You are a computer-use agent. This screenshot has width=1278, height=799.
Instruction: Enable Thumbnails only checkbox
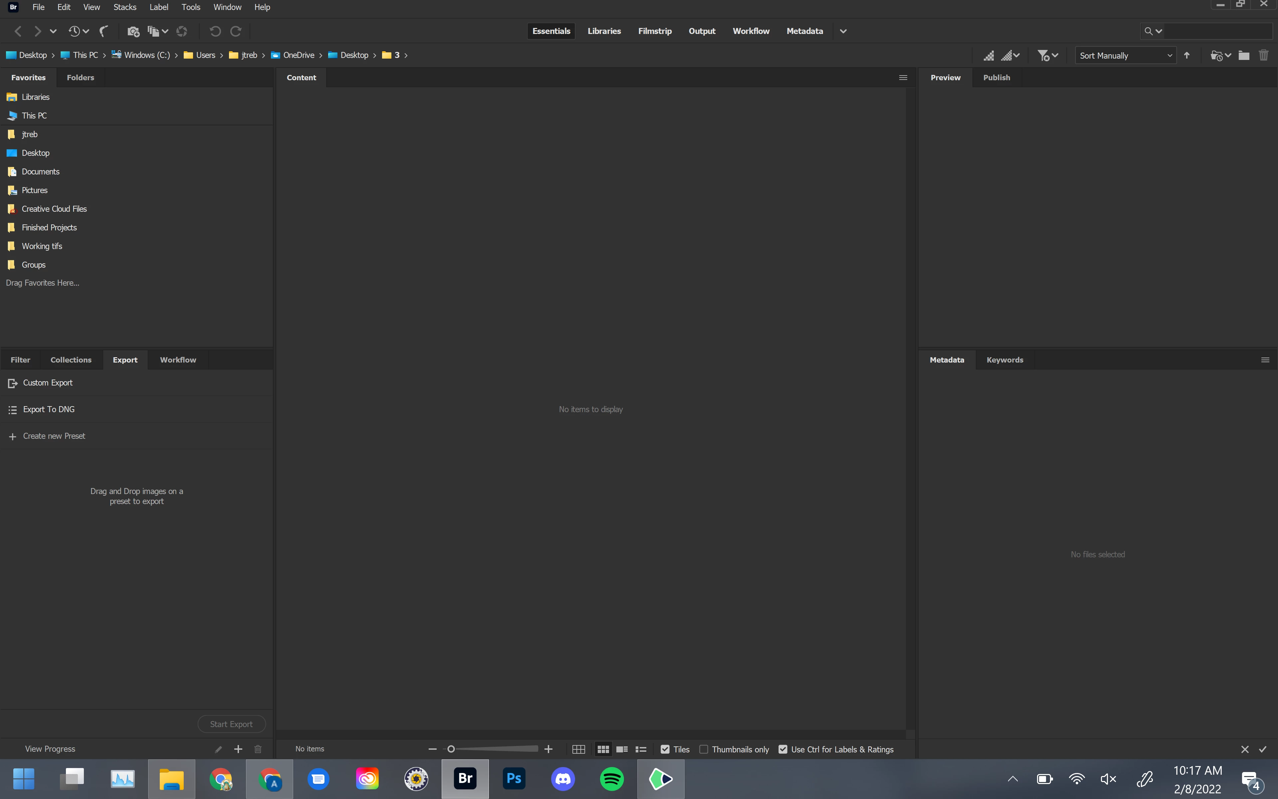coord(704,749)
